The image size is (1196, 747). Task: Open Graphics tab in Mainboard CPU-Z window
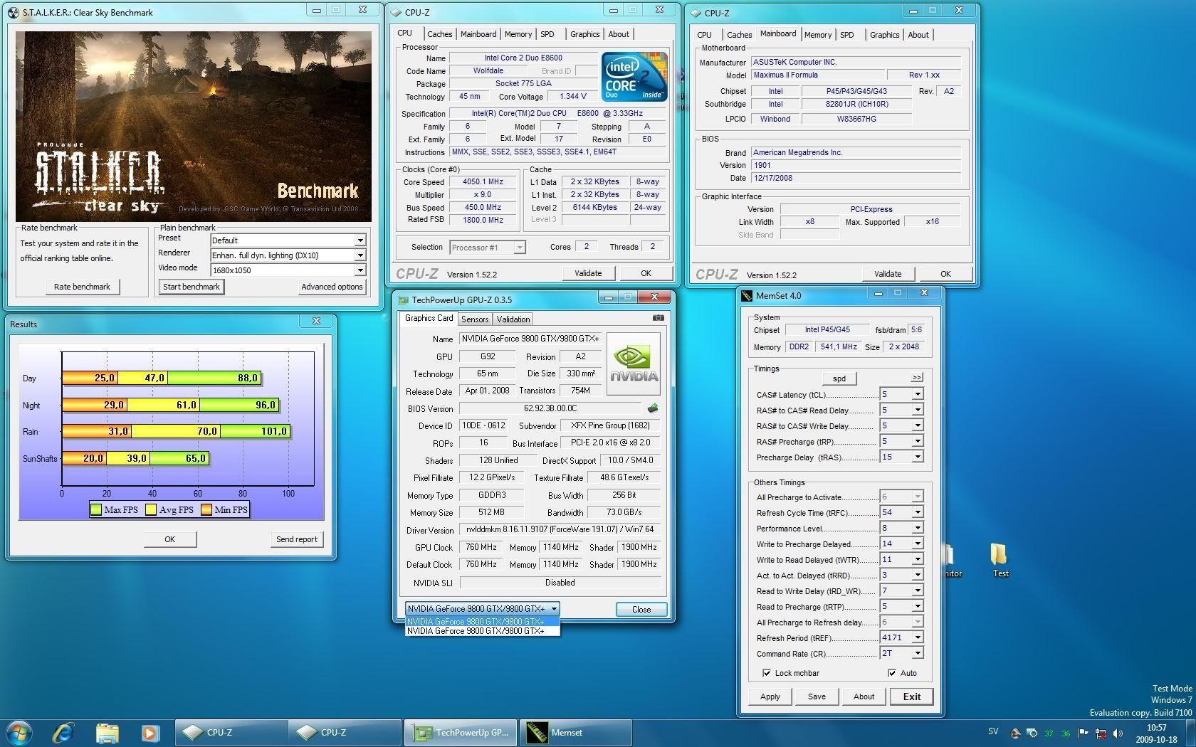(x=884, y=35)
